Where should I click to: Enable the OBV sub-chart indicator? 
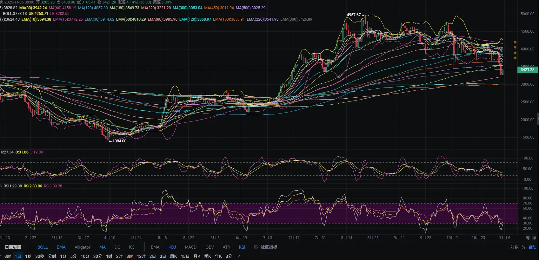(210, 247)
